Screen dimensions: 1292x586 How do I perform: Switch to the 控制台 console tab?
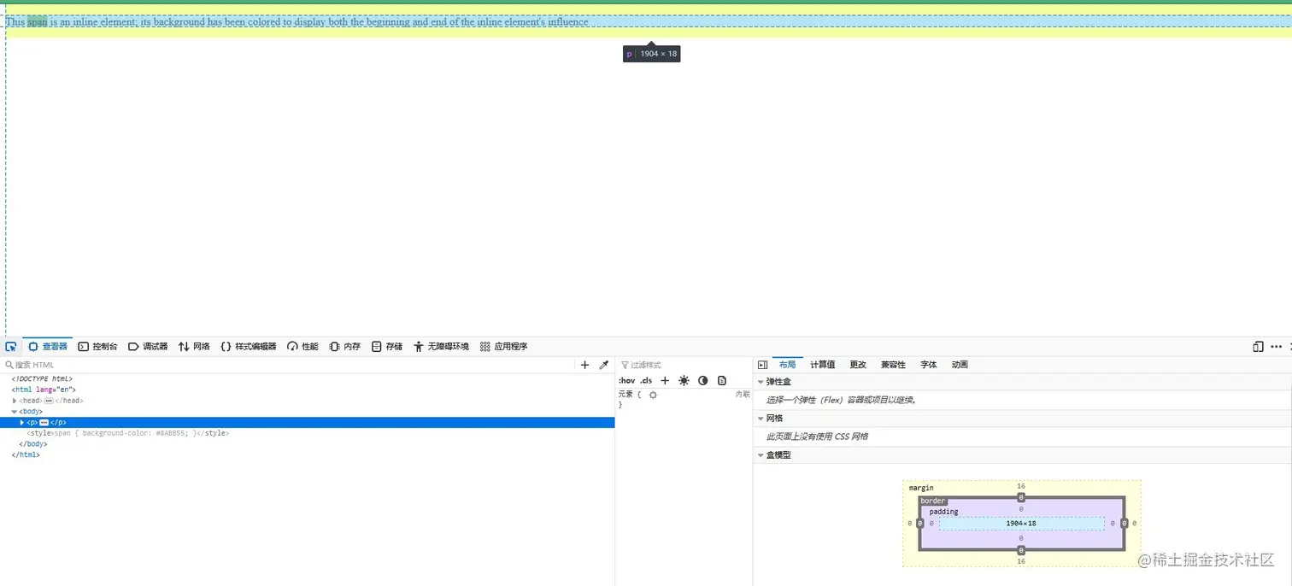pyautogui.click(x=98, y=347)
